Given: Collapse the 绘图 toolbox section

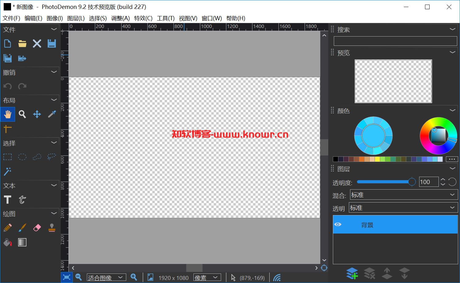Looking at the screenshot, I should click(54, 213).
